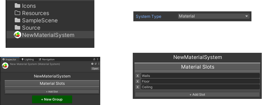262x105 pixels.
Task: Switch to the Navigation tab
Action: (x=47, y=60)
